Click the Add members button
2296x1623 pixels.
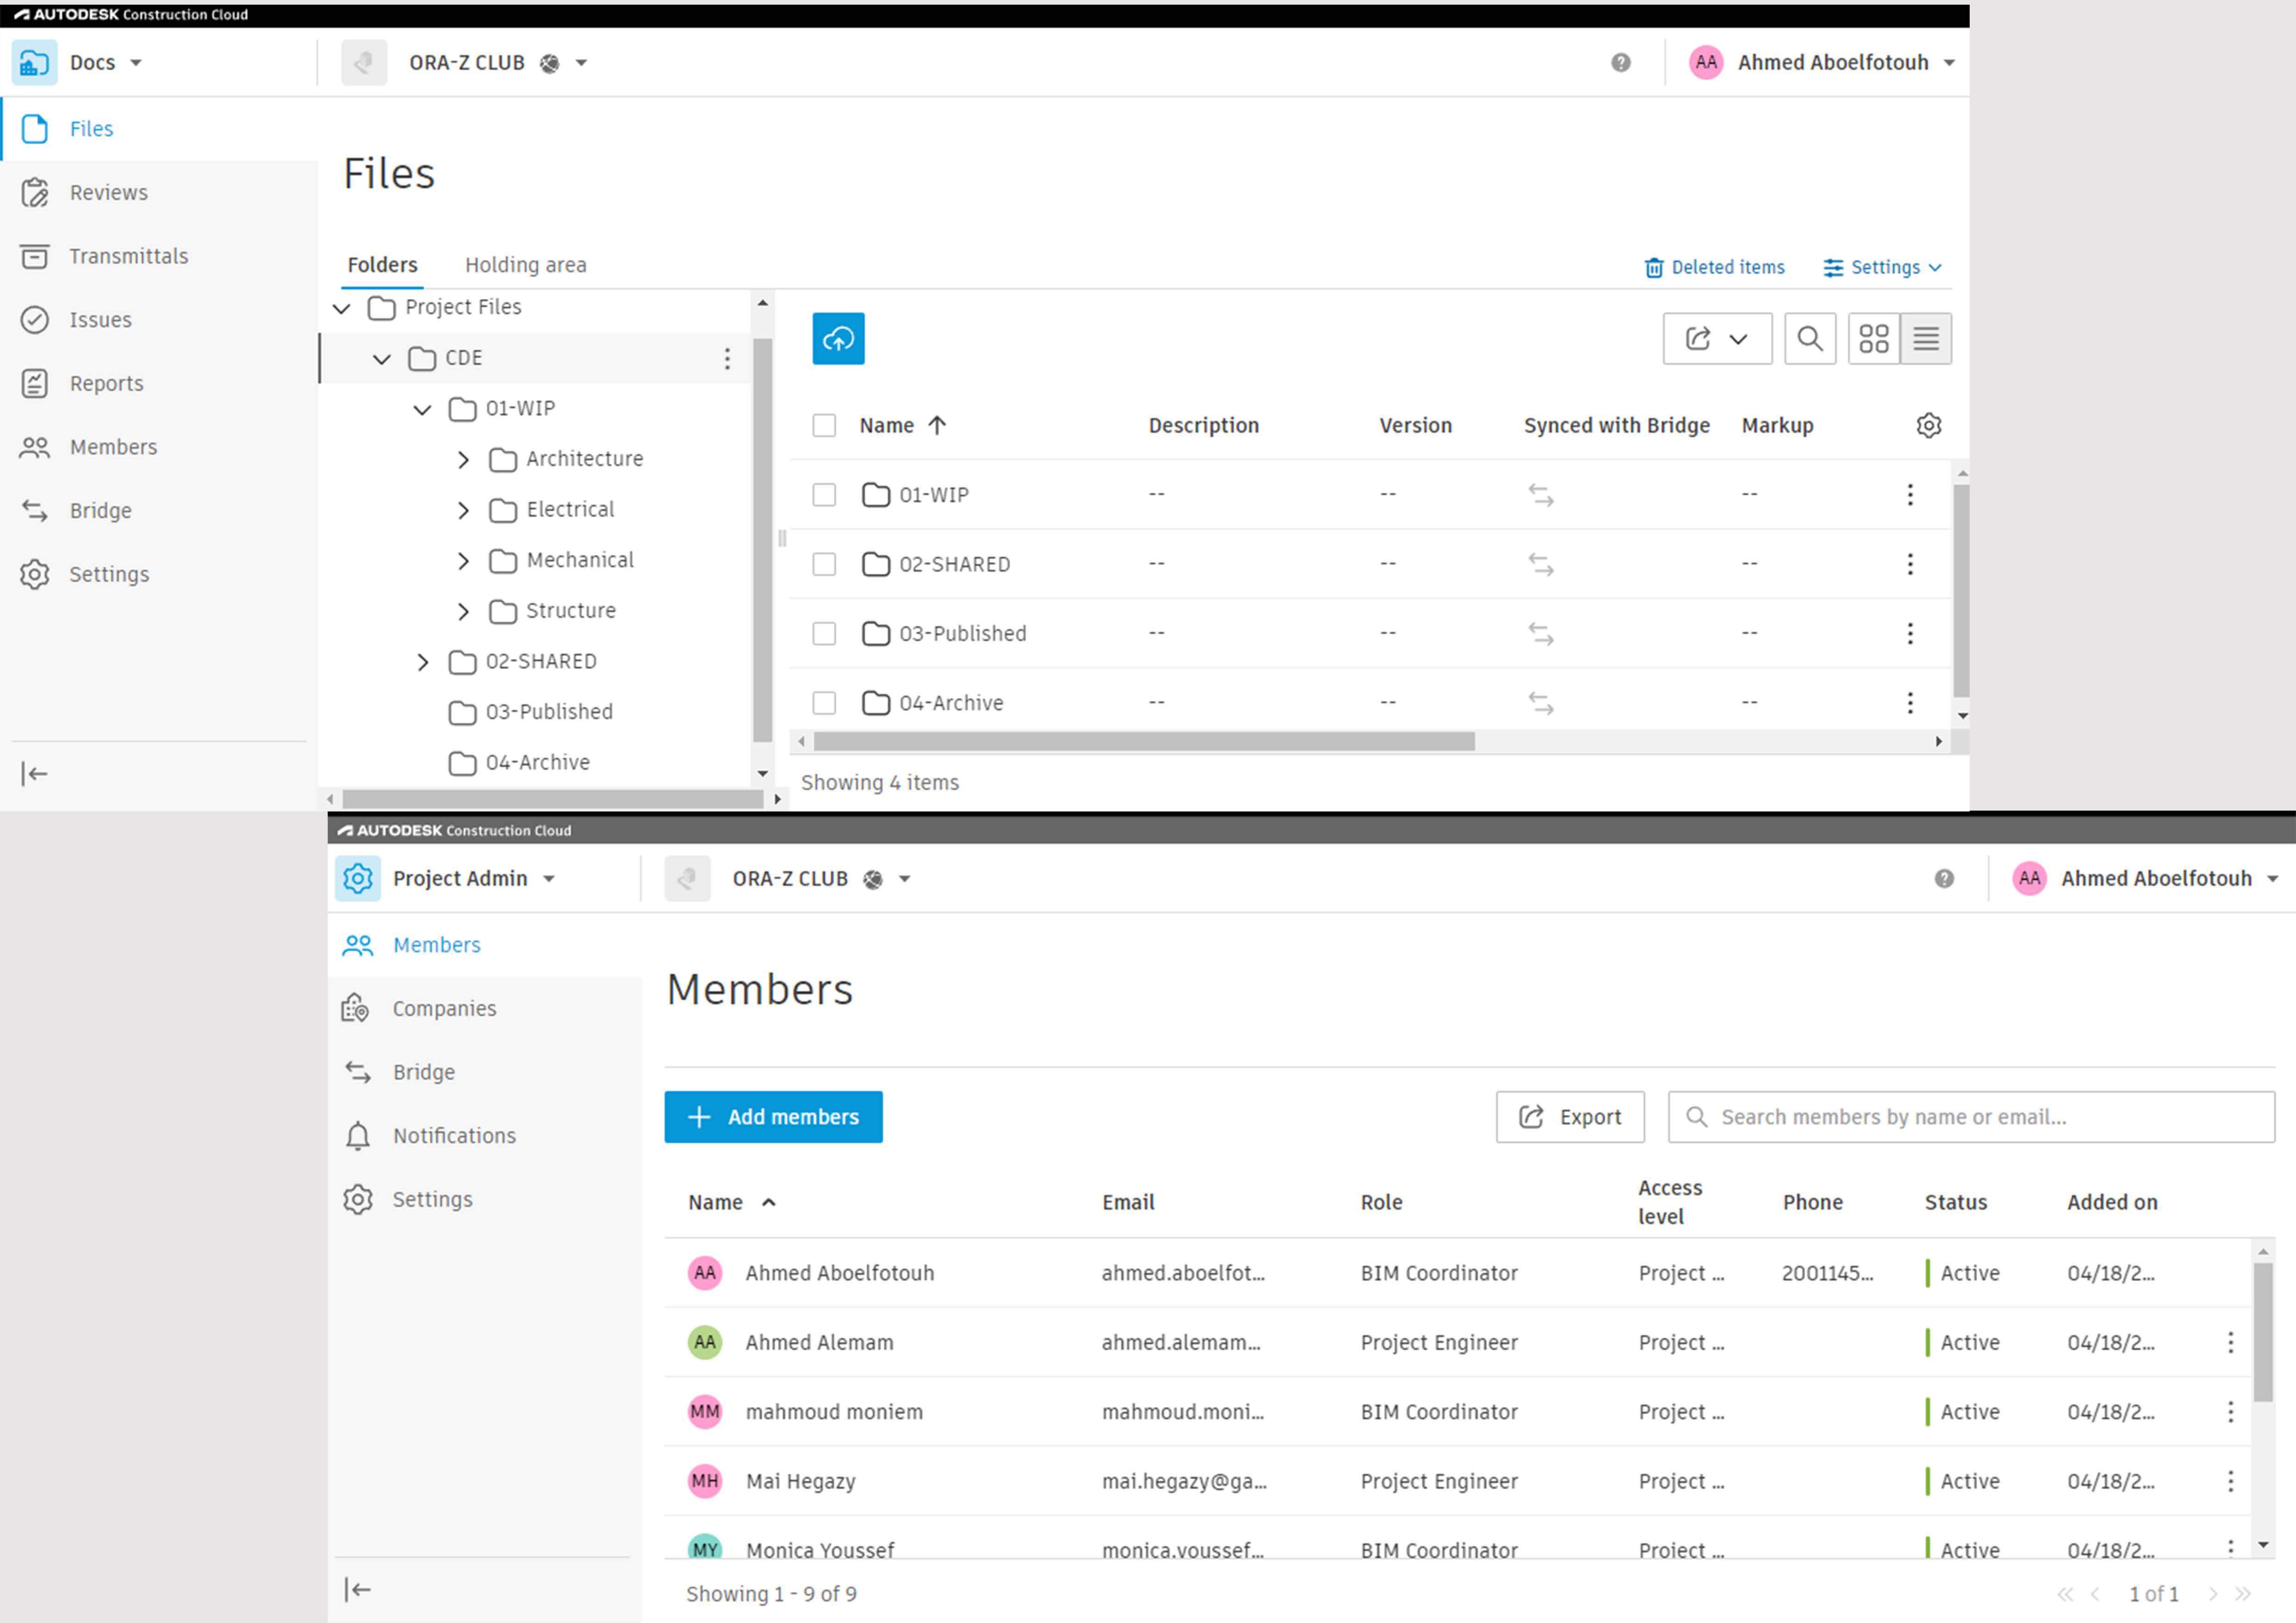(773, 1116)
